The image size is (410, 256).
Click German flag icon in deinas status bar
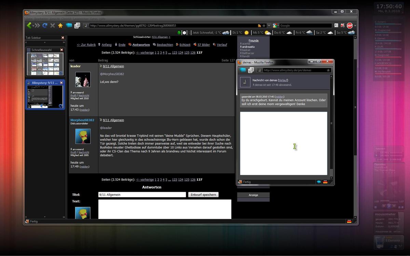[325, 182]
